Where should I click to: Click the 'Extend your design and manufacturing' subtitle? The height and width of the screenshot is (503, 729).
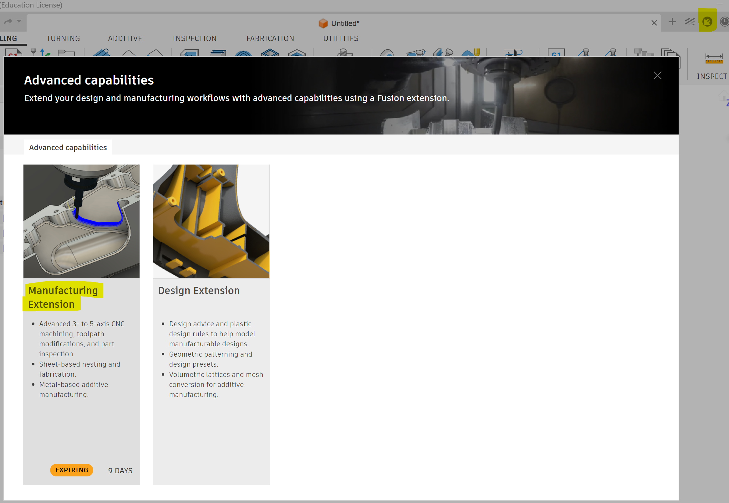(x=237, y=98)
